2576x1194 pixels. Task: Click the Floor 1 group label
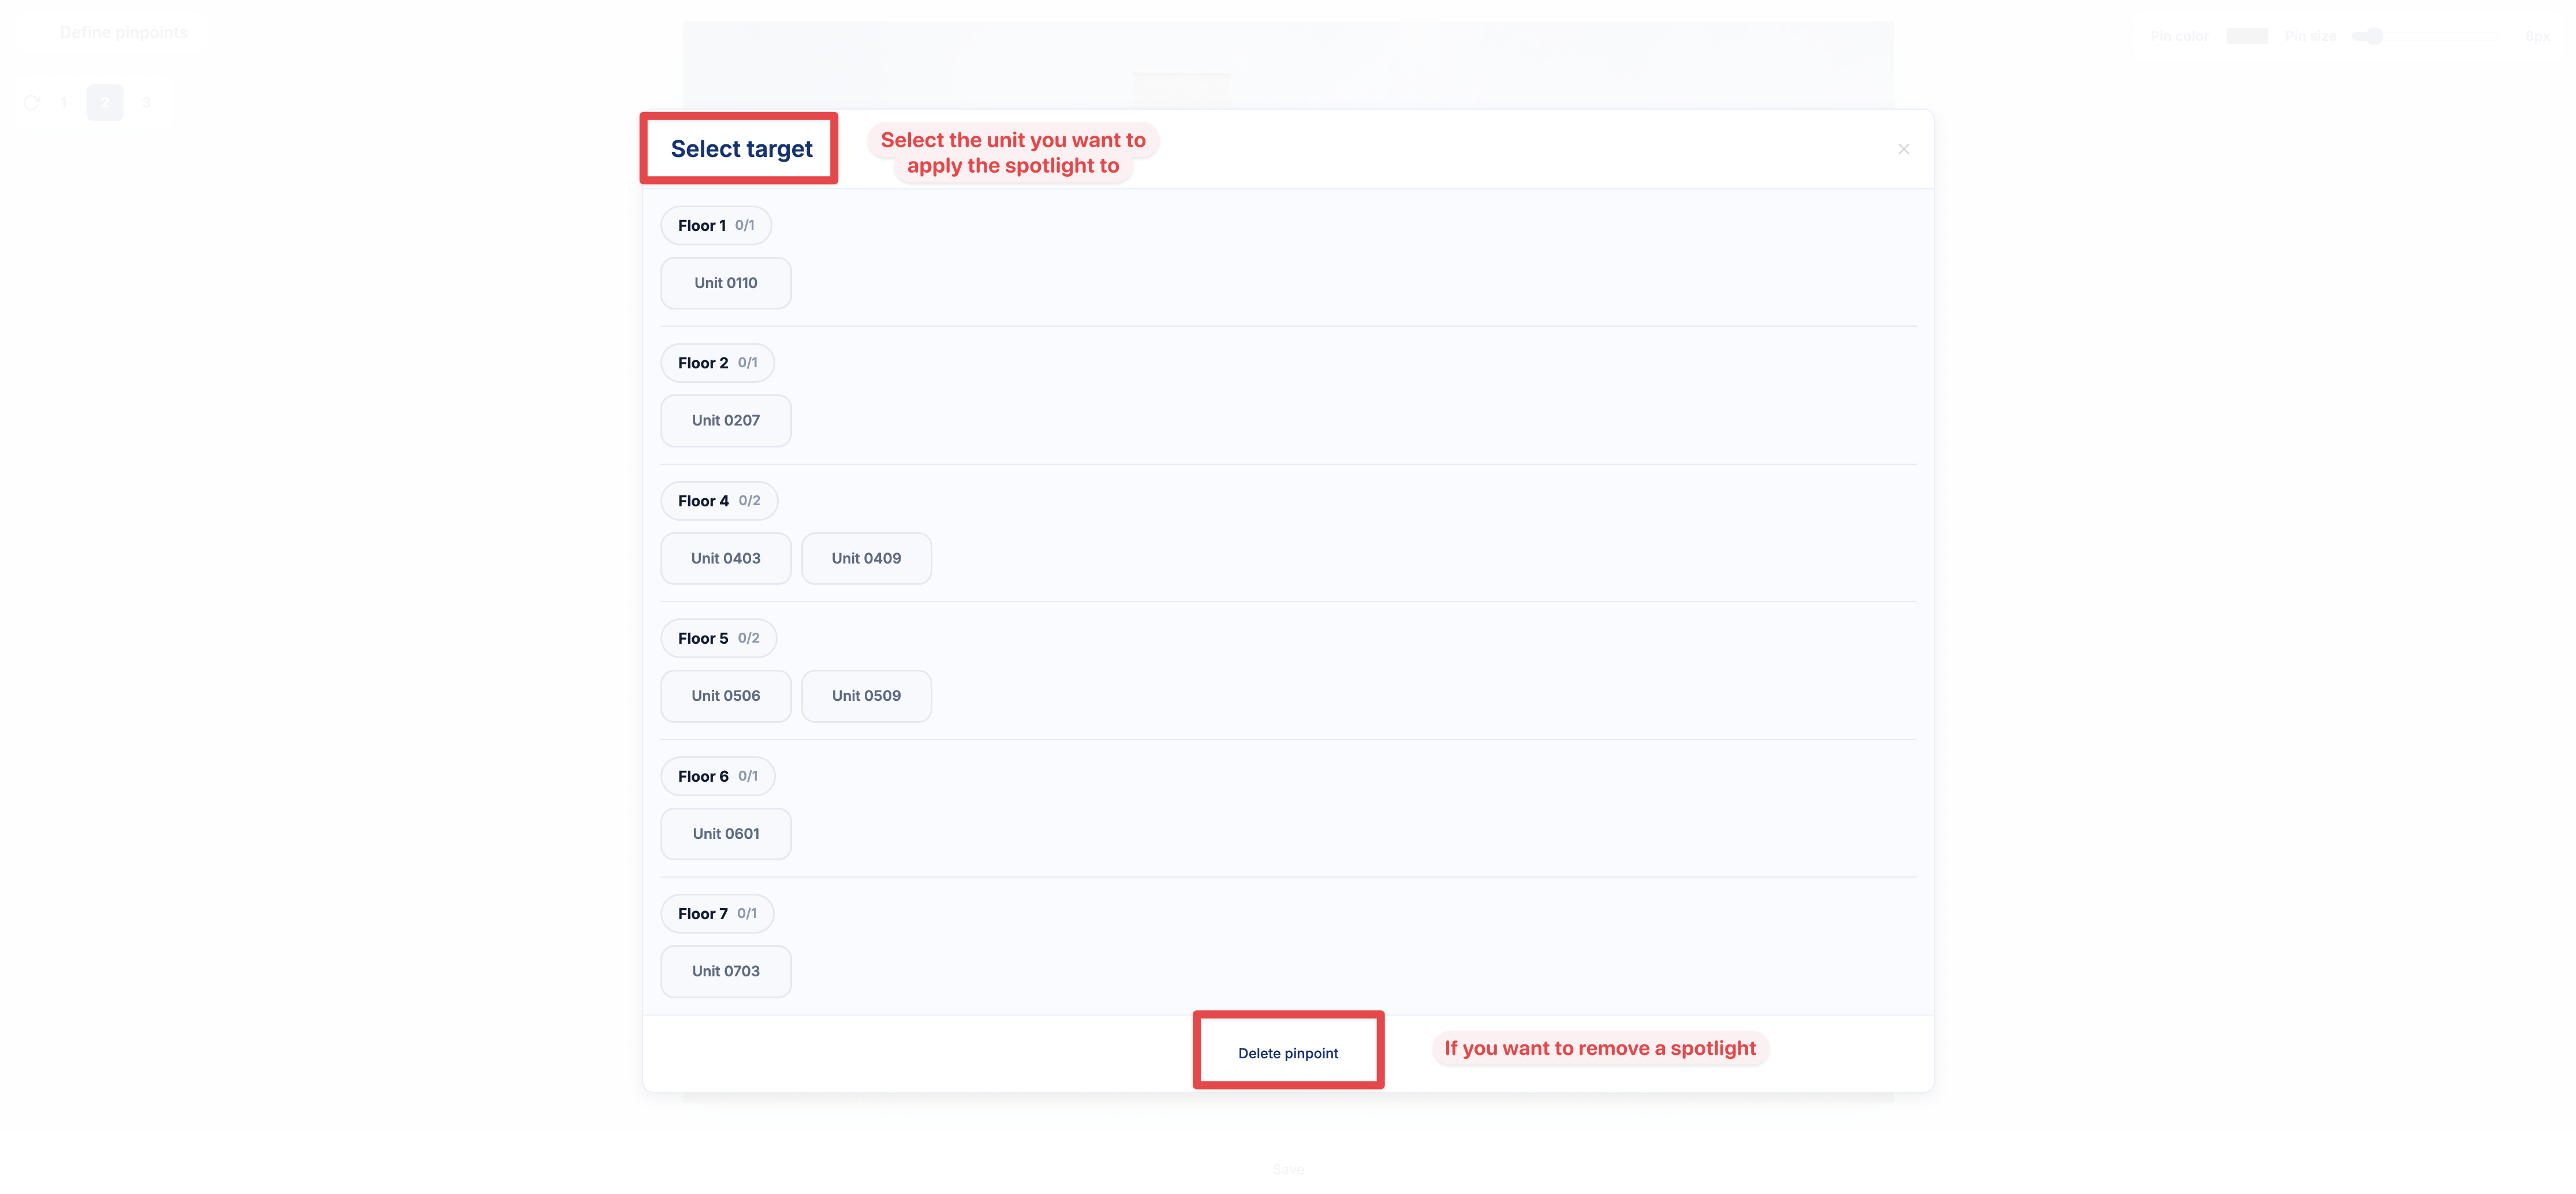tap(716, 225)
